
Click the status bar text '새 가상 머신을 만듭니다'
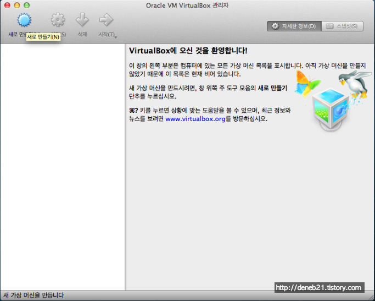pos(33,295)
